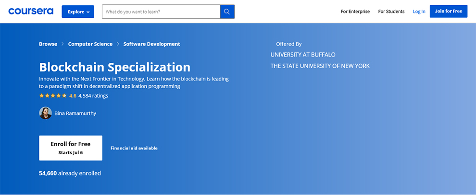Click The State University of New York text
Viewport: 476px width, 195px height.
point(320,66)
